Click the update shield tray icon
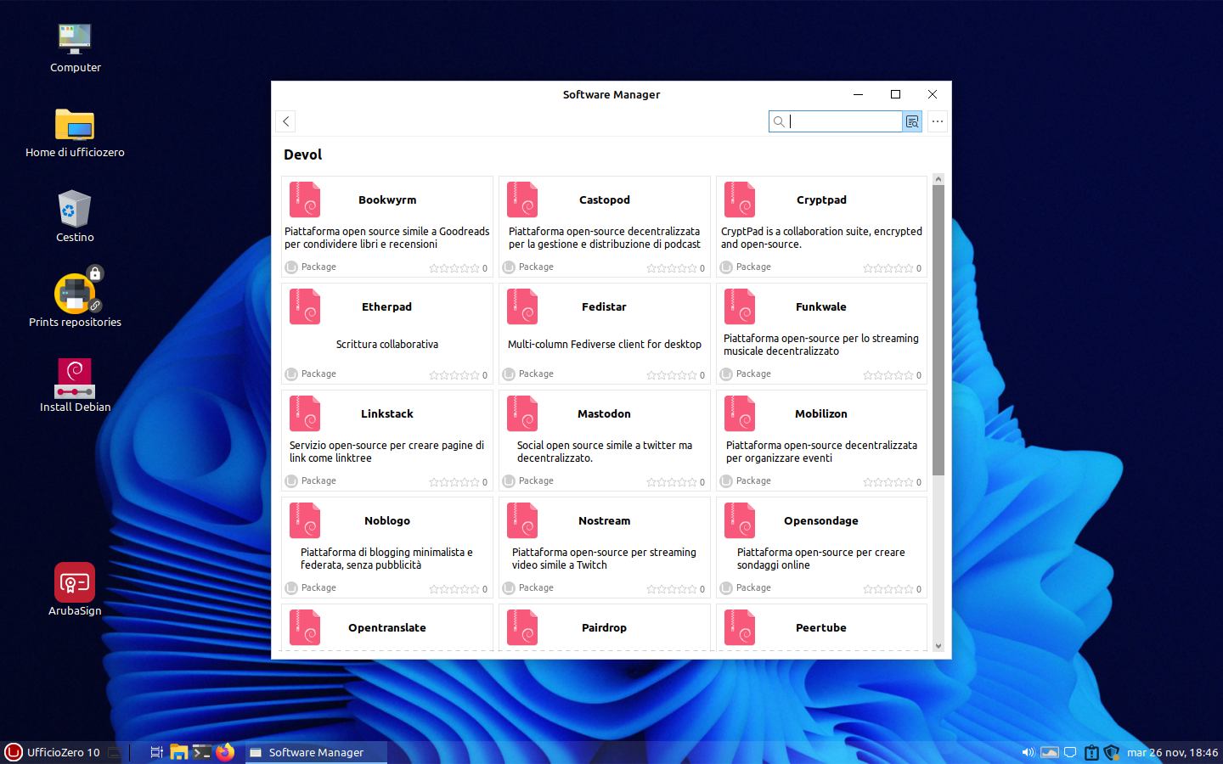This screenshot has height=764, width=1223. [x=1112, y=752]
